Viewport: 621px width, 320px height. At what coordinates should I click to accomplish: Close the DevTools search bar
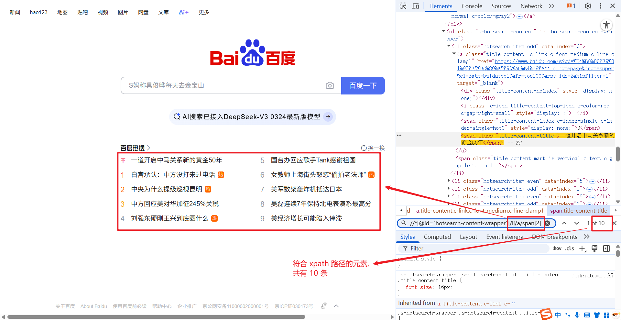tap(615, 223)
